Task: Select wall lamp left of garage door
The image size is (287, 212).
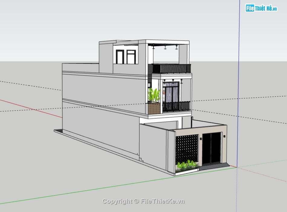Action: point(201,138)
